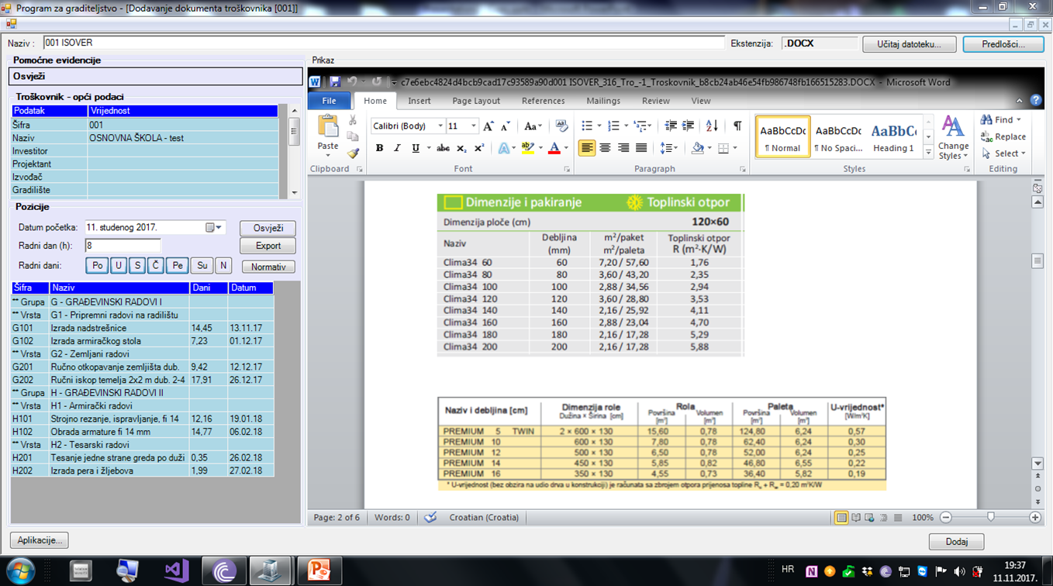1053x586 pixels.
Task: Switch to the References tab
Action: [543, 101]
